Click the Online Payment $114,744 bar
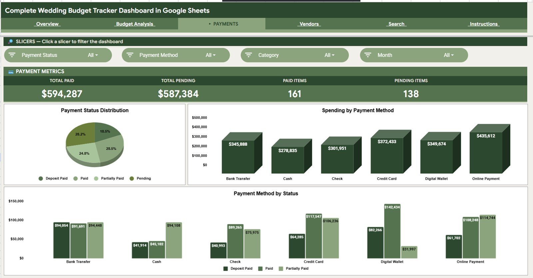This screenshot has width=533, height=278. (487, 236)
